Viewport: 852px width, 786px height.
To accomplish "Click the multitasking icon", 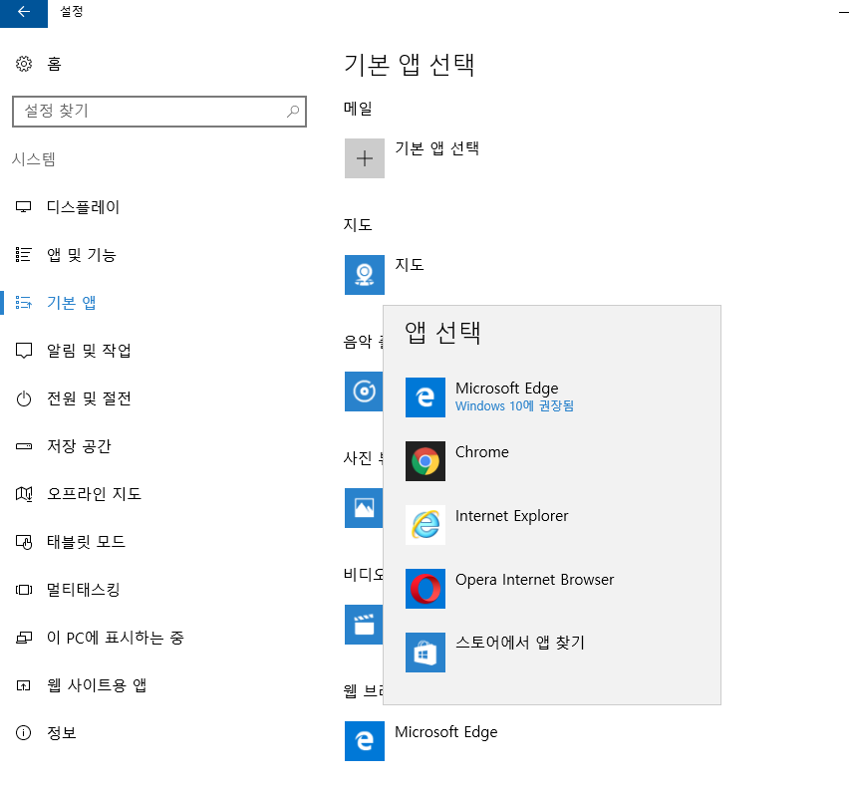I will 23,590.
